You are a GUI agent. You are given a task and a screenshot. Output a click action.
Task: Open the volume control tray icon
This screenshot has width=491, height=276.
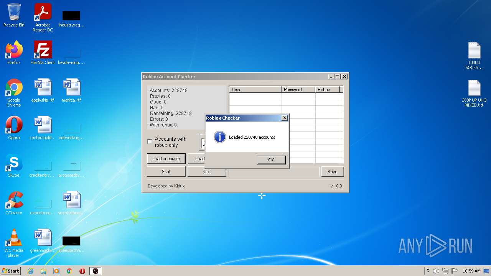436,271
